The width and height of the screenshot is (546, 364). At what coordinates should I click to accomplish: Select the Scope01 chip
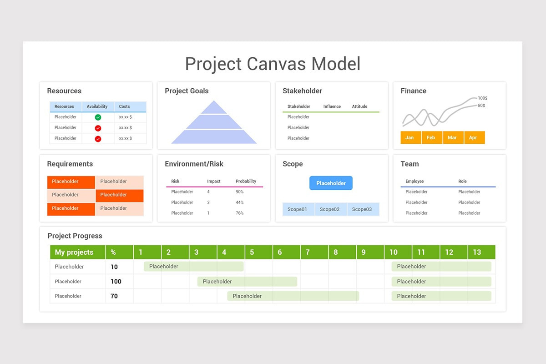pos(298,209)
